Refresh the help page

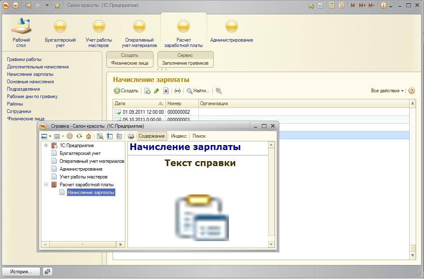79,136
